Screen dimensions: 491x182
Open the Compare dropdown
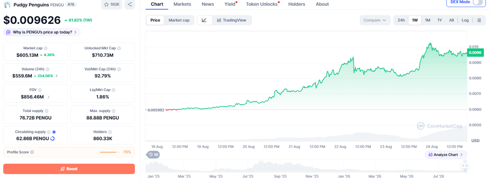point(375,20)
